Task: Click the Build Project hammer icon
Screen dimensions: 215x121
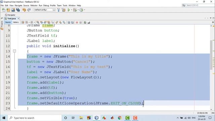Action: (x=58, y=10)
